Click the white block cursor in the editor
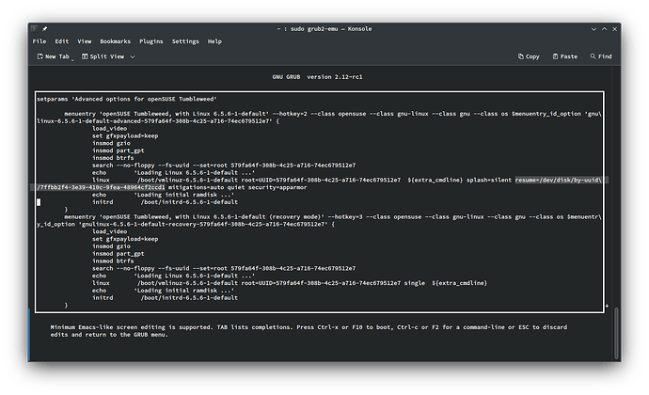This screenshot has height=395, width=649. point(39,202)
